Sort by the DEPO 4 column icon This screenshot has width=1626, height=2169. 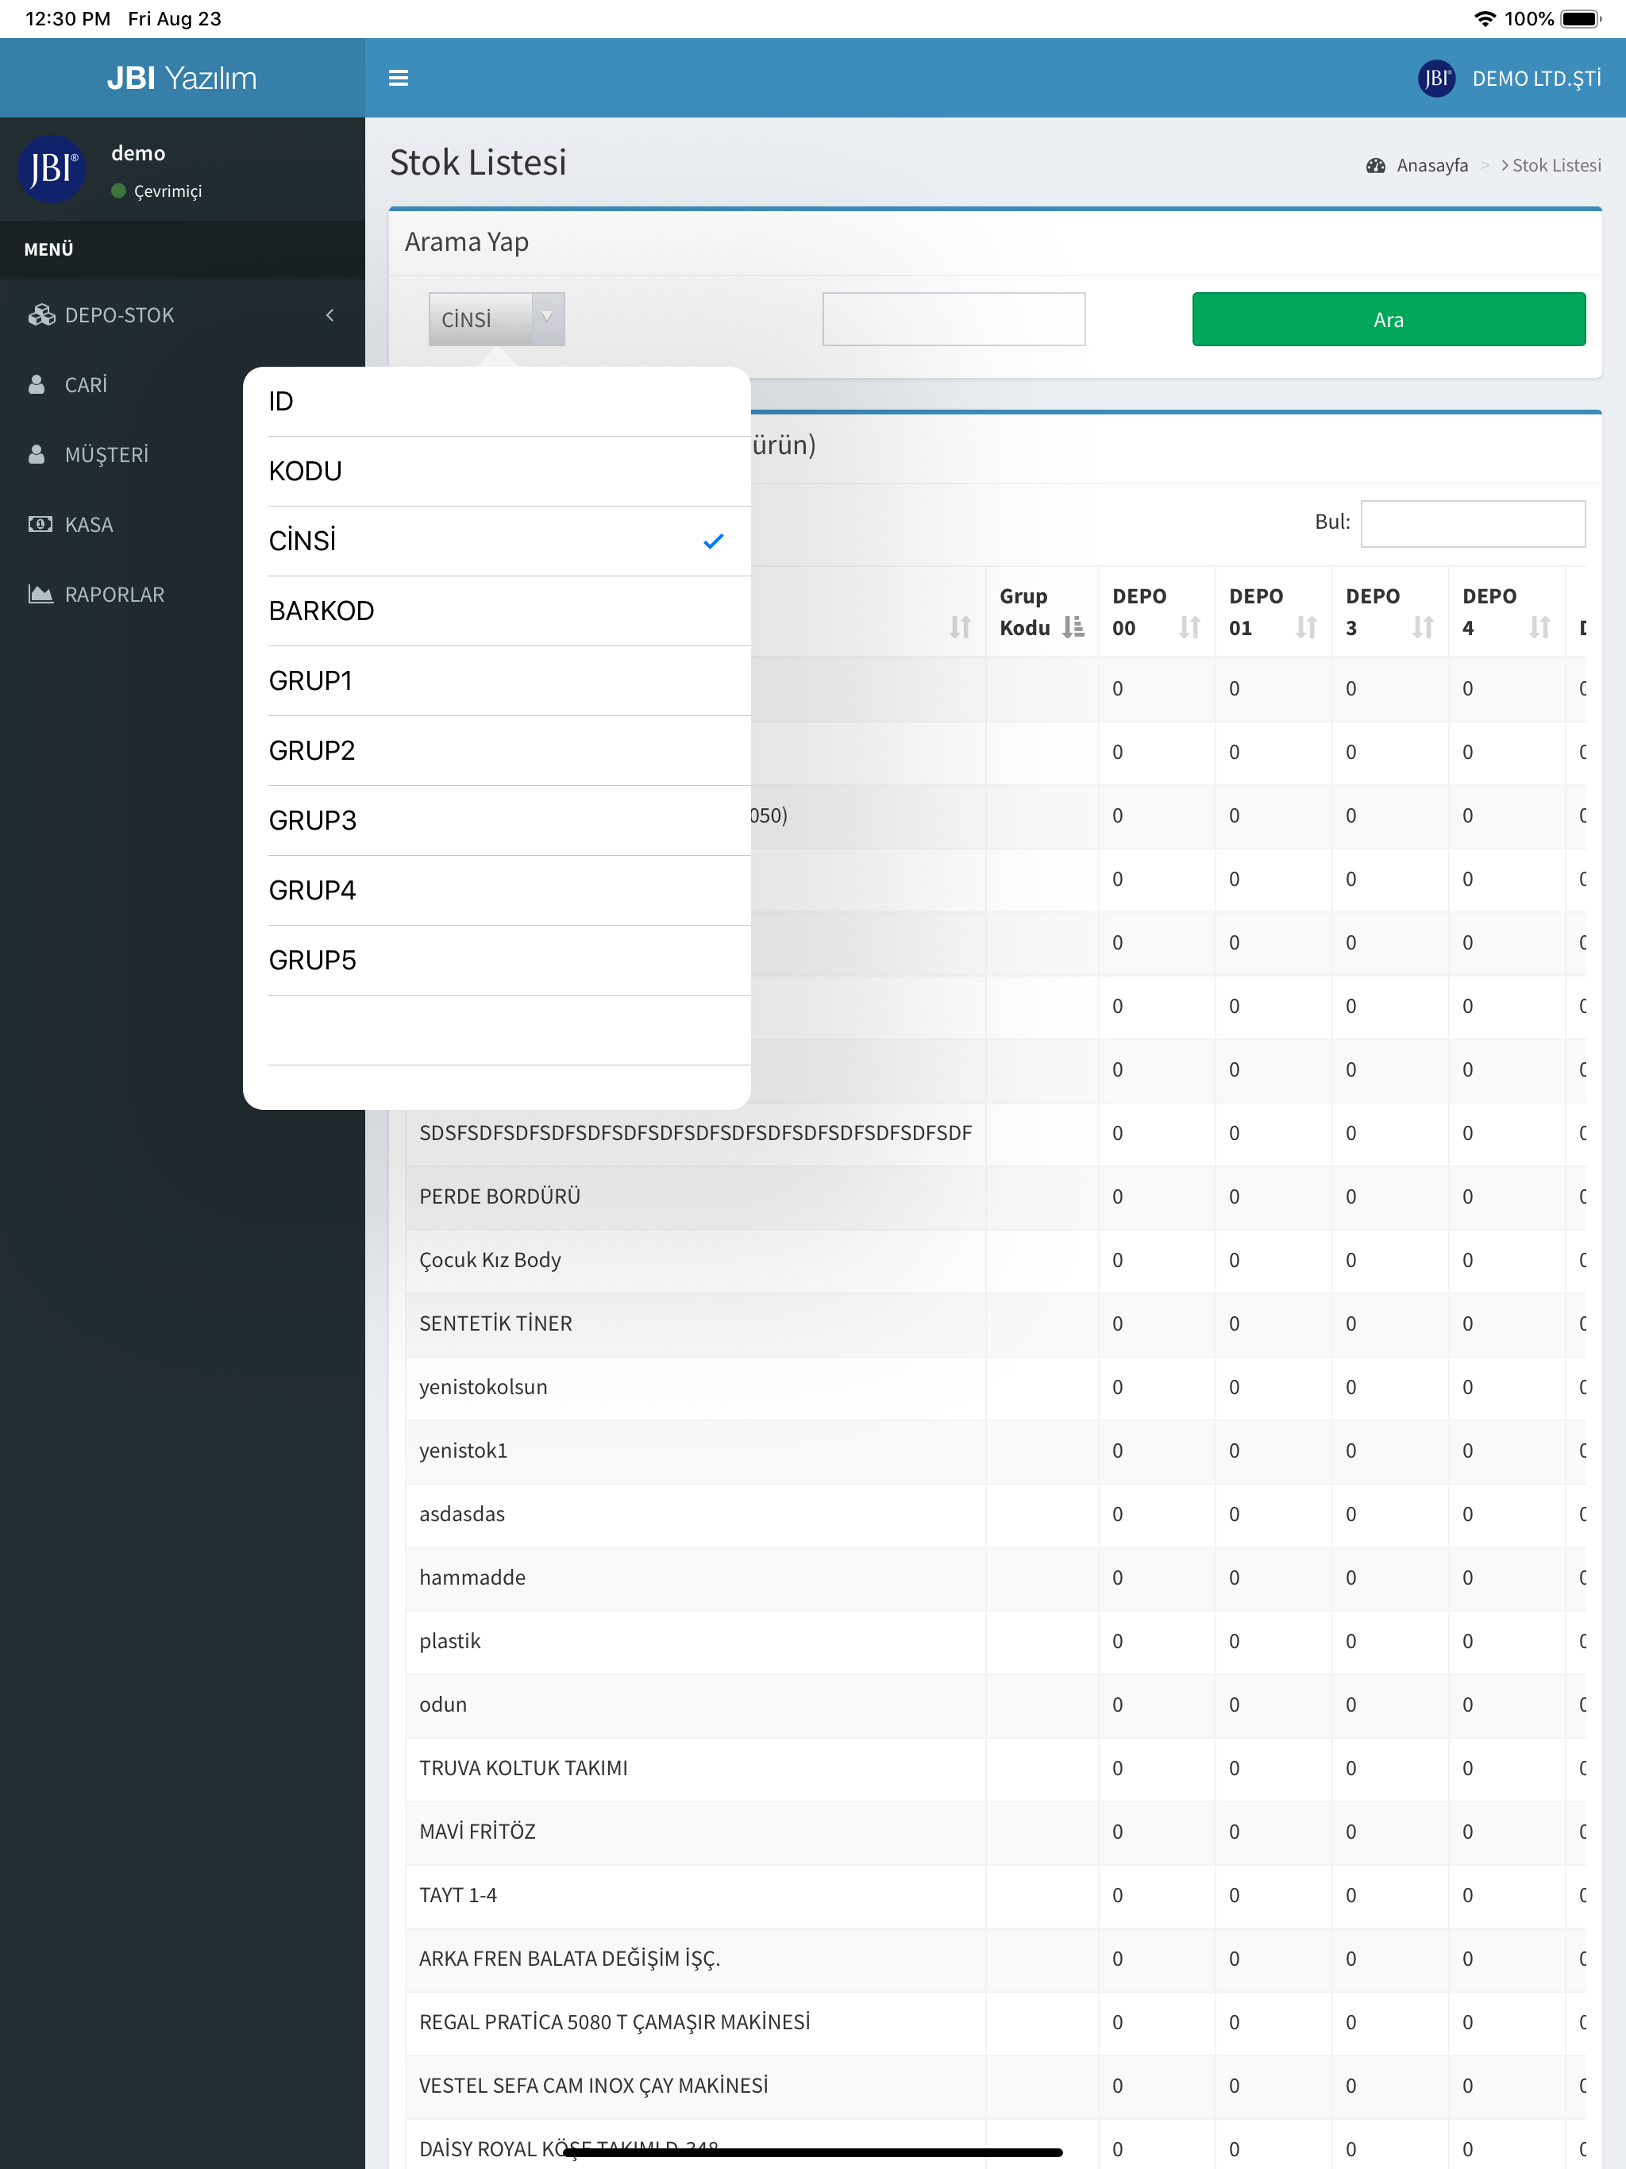1539,627
